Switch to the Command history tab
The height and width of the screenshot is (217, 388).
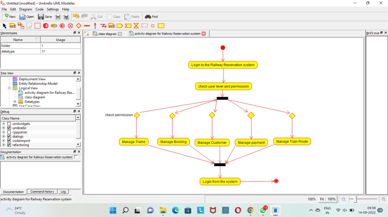point(42,191)
